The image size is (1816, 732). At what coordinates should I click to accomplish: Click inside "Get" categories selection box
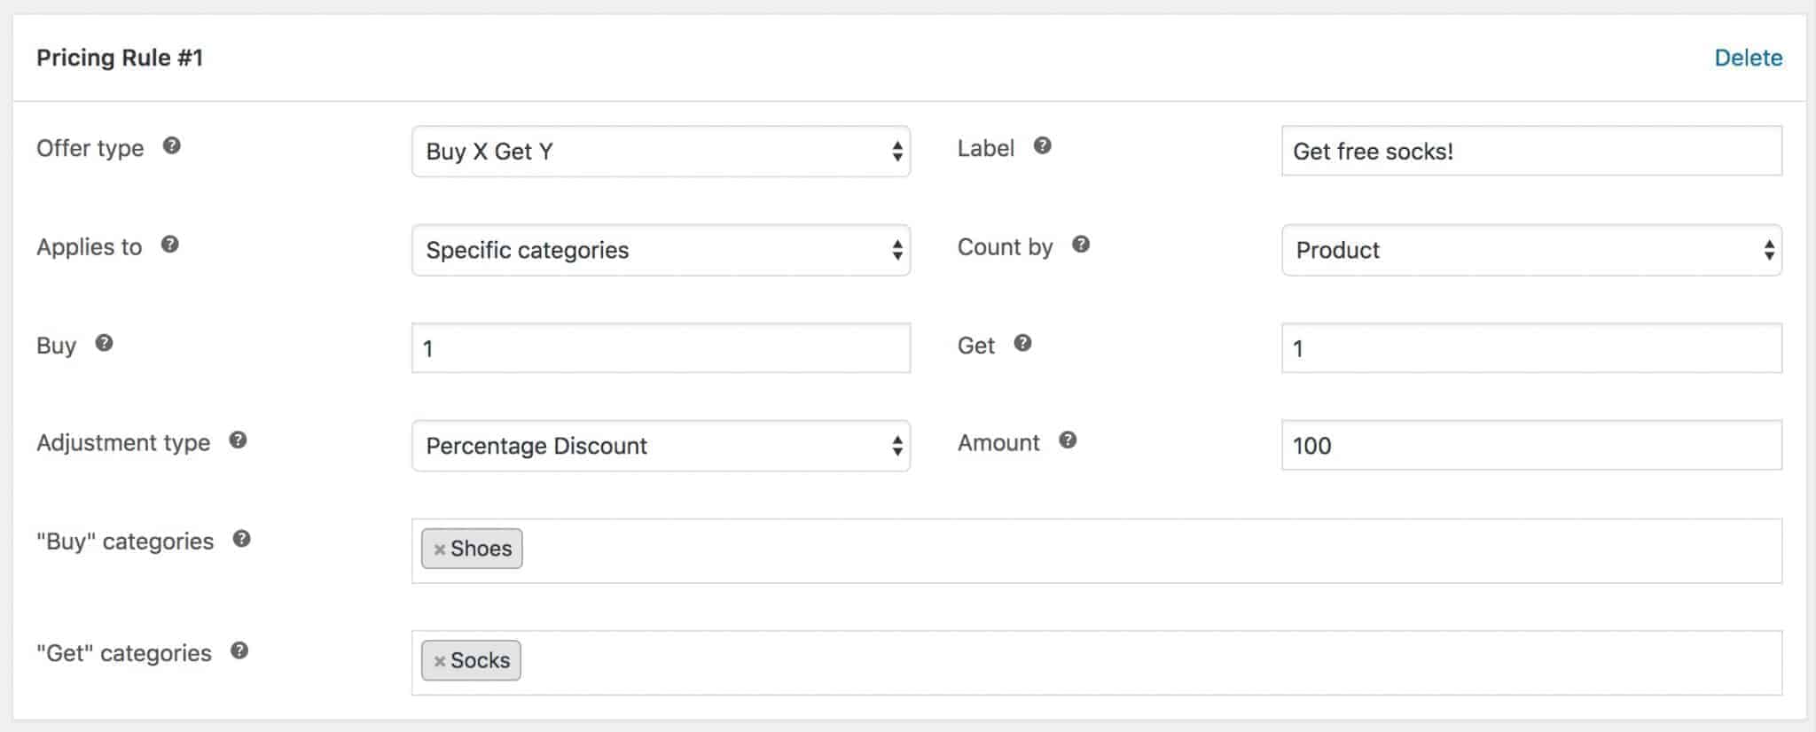point(1097,663)
